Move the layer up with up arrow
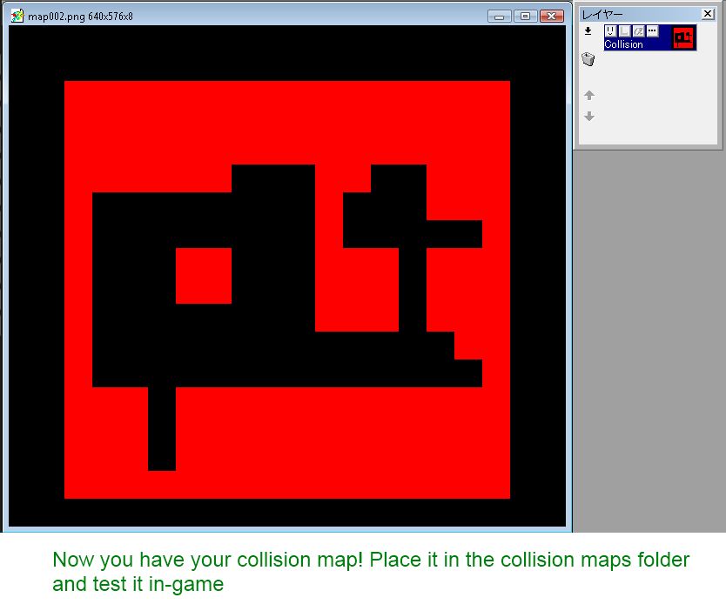Viewport: 726px width, 611px height. click(589, 95)
